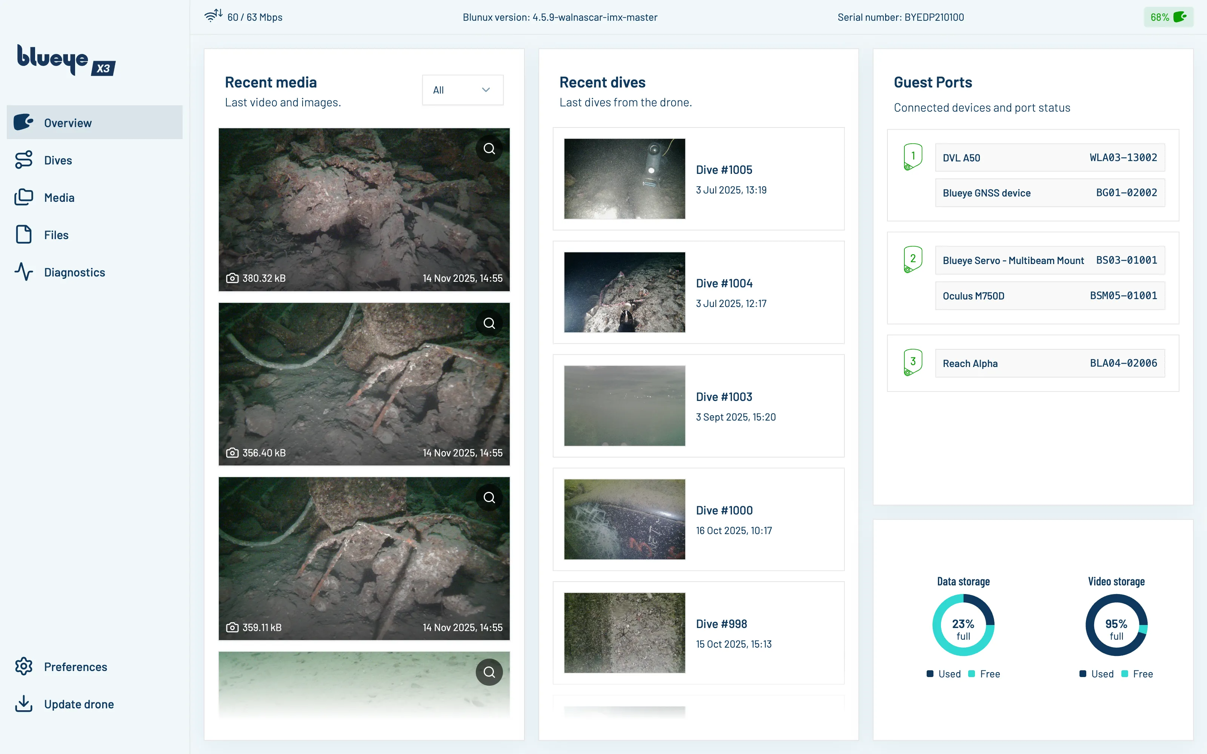Open the 359.11 kB image thumbnail
The height and width of the screenshot is (754, 1207).
click(x=364, y=559)
